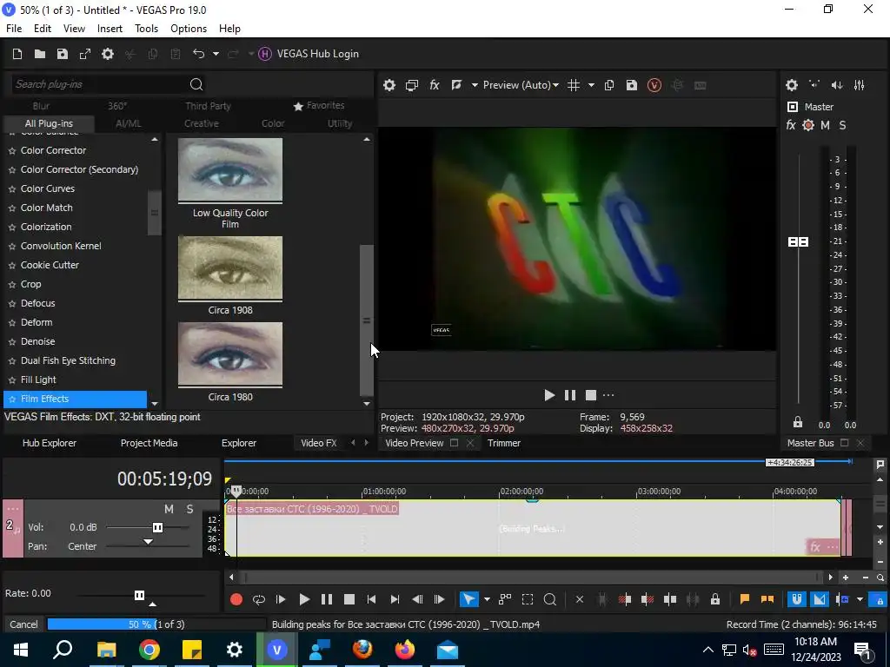
Task: Open the preview transport more options dots
Action: click(608, 395)
